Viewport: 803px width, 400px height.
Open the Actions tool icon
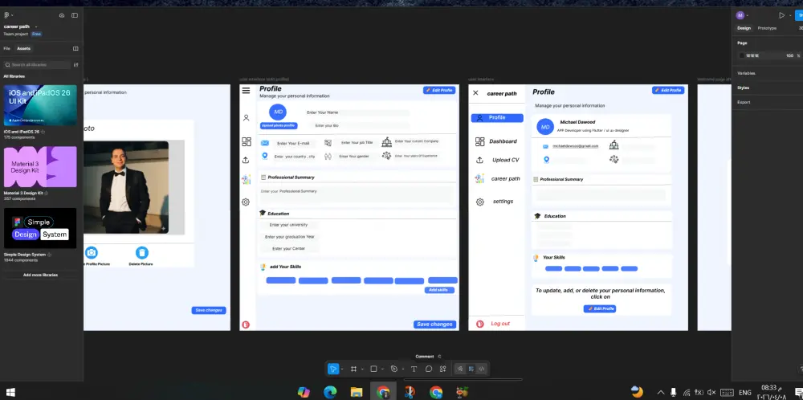pyautogui.click(x=443, y=369)
